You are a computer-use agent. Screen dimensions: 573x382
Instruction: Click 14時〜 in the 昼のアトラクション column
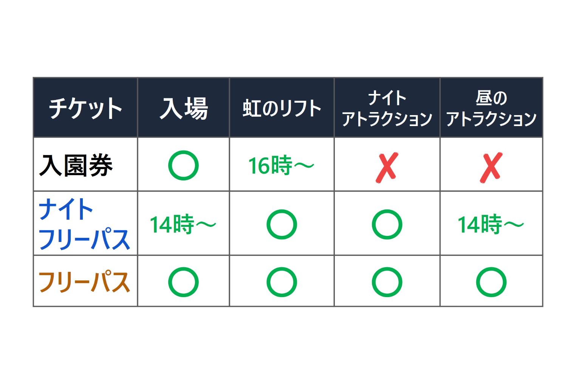click(x=491, y=224)
